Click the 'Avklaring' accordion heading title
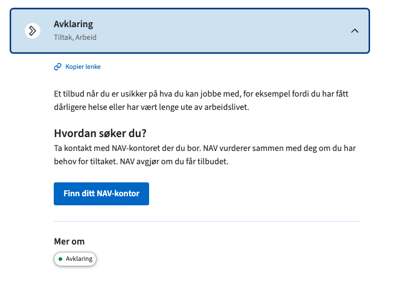 pyautogui.click(x=74, y=24)
